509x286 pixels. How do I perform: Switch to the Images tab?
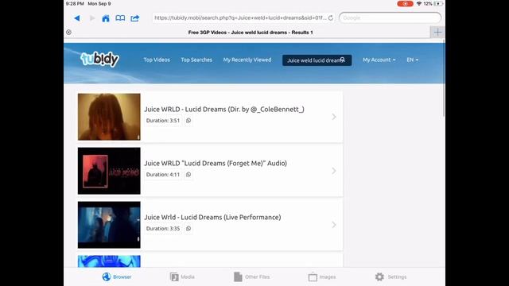[321, 276]
